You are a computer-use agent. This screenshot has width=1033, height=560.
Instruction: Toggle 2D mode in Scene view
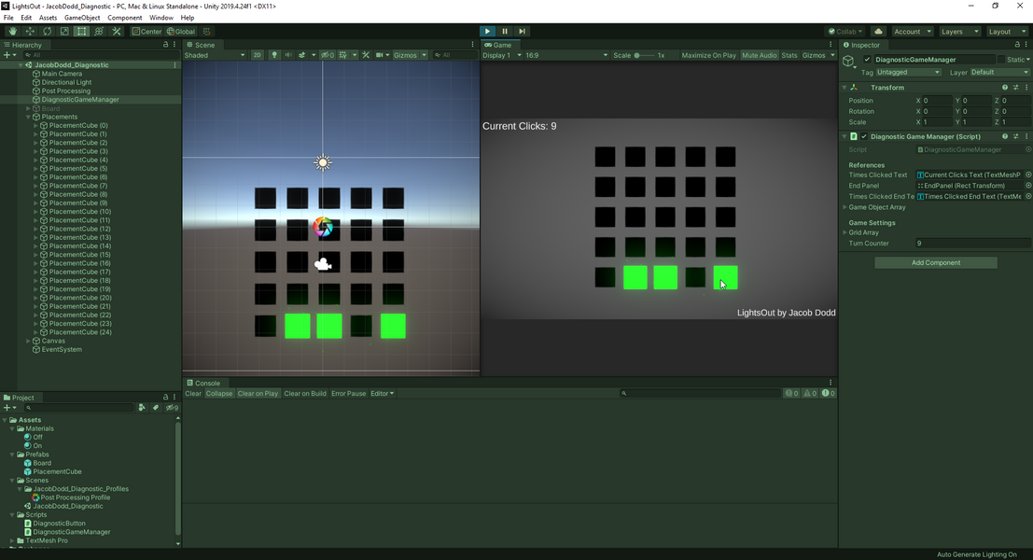258,55
